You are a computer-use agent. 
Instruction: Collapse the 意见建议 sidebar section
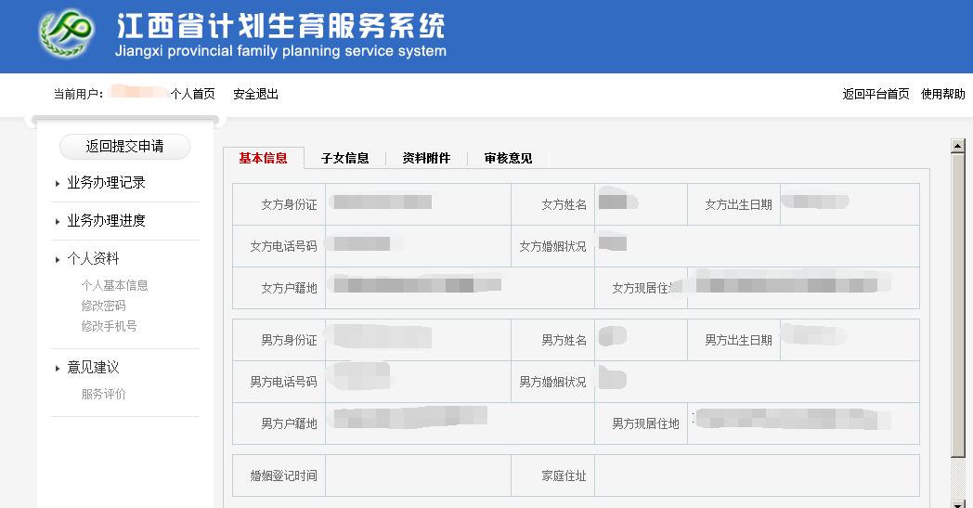[93, 367]
